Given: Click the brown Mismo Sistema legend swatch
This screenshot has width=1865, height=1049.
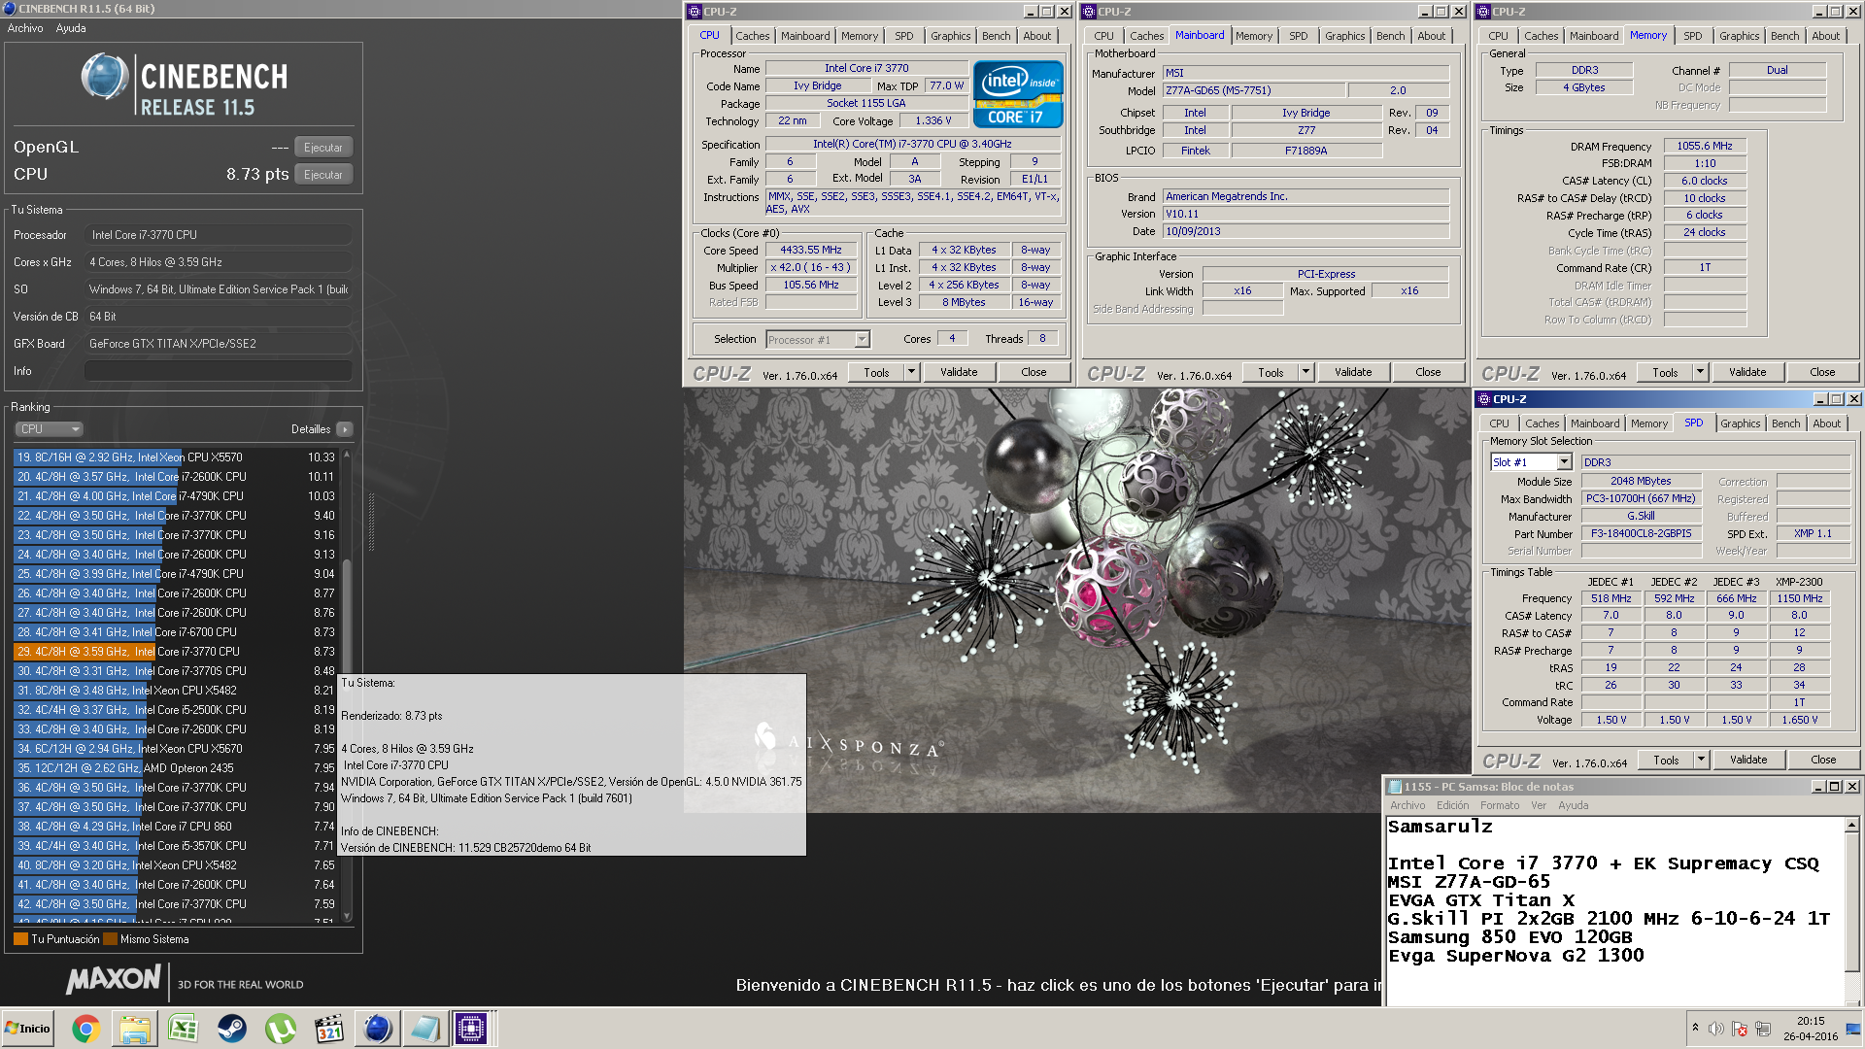Looking at the screenshot, I should point(110,939).
